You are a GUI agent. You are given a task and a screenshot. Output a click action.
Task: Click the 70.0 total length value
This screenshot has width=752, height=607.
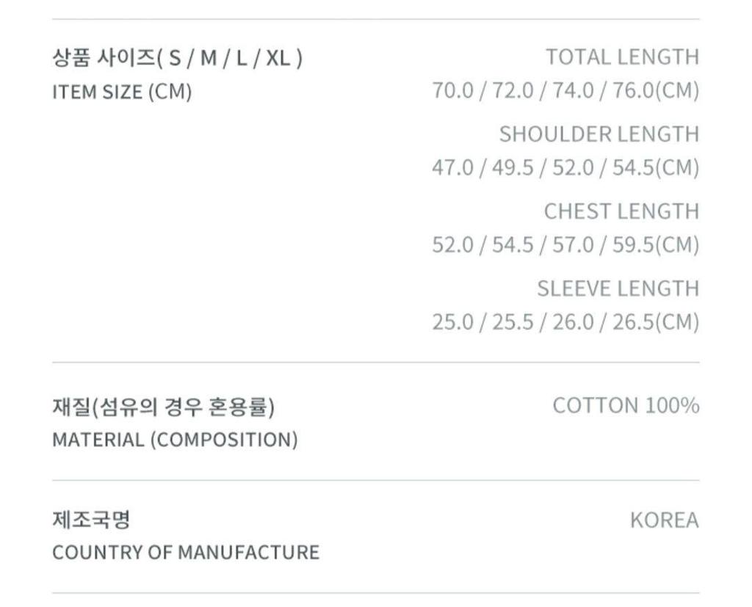click(452, 91)
